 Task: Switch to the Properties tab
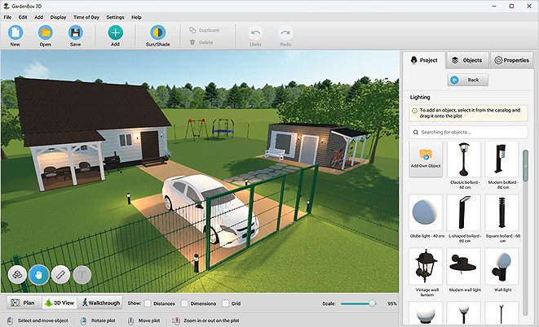511,60
